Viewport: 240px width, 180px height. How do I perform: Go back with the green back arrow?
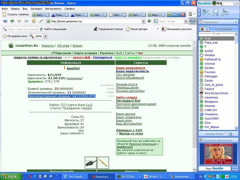point(12,21)
